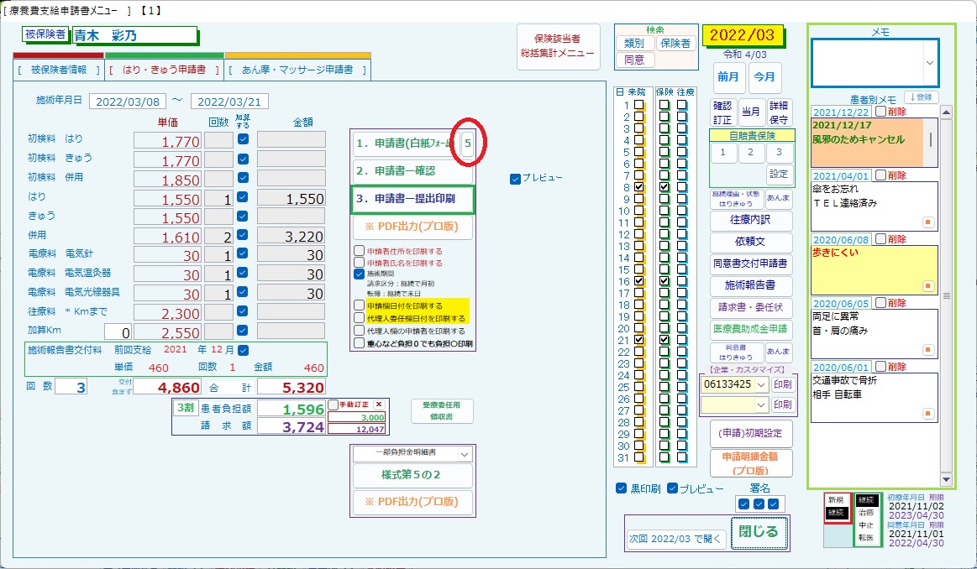Screen dimensions: 977x569
Task: Toggle プレビュー checkbox next to print buttons
Action: coord(515,179)
